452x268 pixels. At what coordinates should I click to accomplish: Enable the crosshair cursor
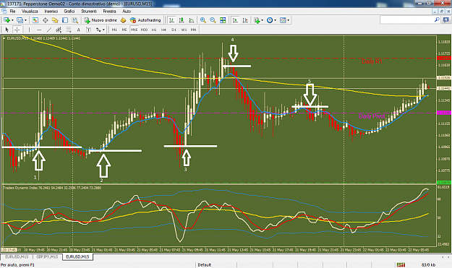coord(17,30)
